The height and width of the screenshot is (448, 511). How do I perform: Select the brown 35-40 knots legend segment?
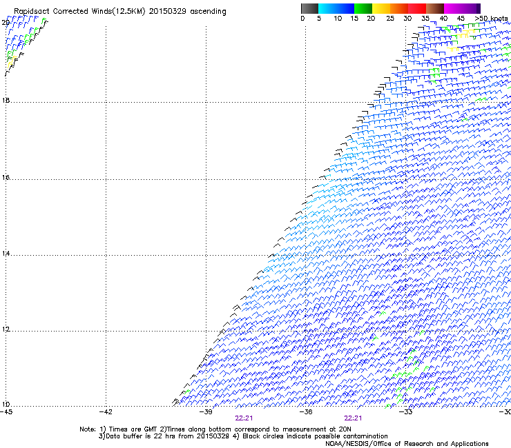pyautogui.click(x=435, y=8)
